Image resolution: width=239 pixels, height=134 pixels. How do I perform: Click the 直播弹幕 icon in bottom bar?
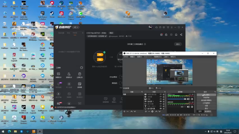click(x=106, y=100)
